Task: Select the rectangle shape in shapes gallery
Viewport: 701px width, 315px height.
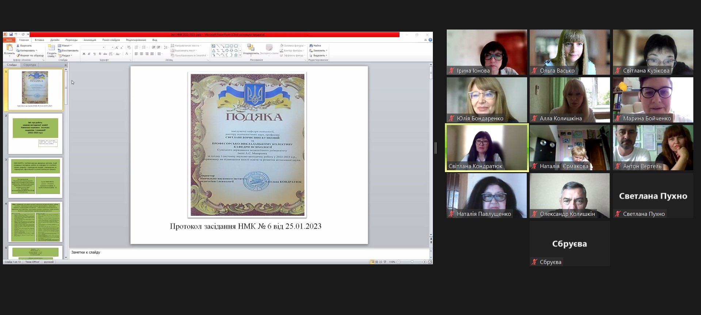Action: (x=227, y=46)
